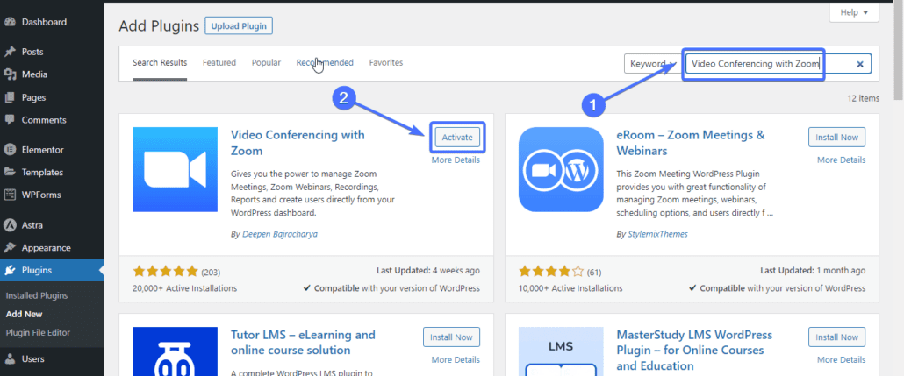
Task: Open Plugin File Editor submenu item
Action: pos(38,333)
